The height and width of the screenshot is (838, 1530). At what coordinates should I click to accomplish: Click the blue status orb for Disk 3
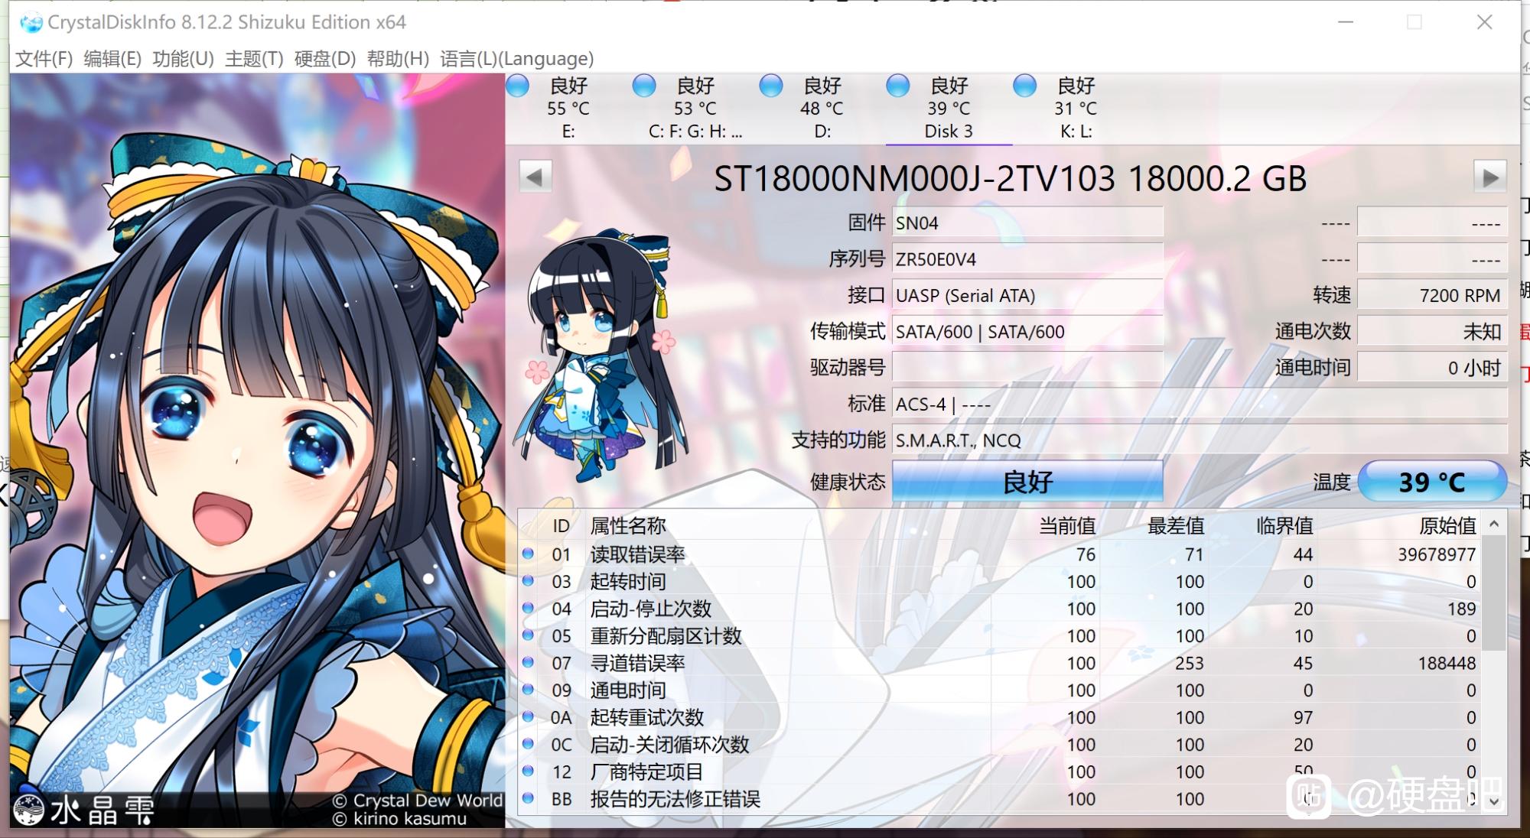click(x=898, y=86)
